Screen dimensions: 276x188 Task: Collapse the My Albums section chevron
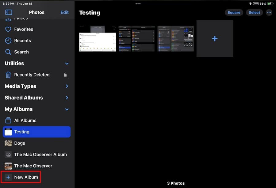[x=67, y=109]
